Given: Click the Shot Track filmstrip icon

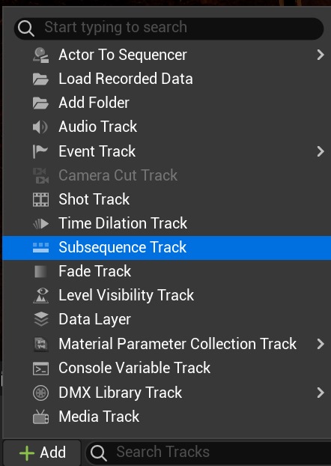Looking at the screenshot, I should [x=40, y=199].
